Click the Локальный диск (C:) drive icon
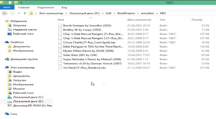This screenshot has width=216, height=119. [10, 97]
